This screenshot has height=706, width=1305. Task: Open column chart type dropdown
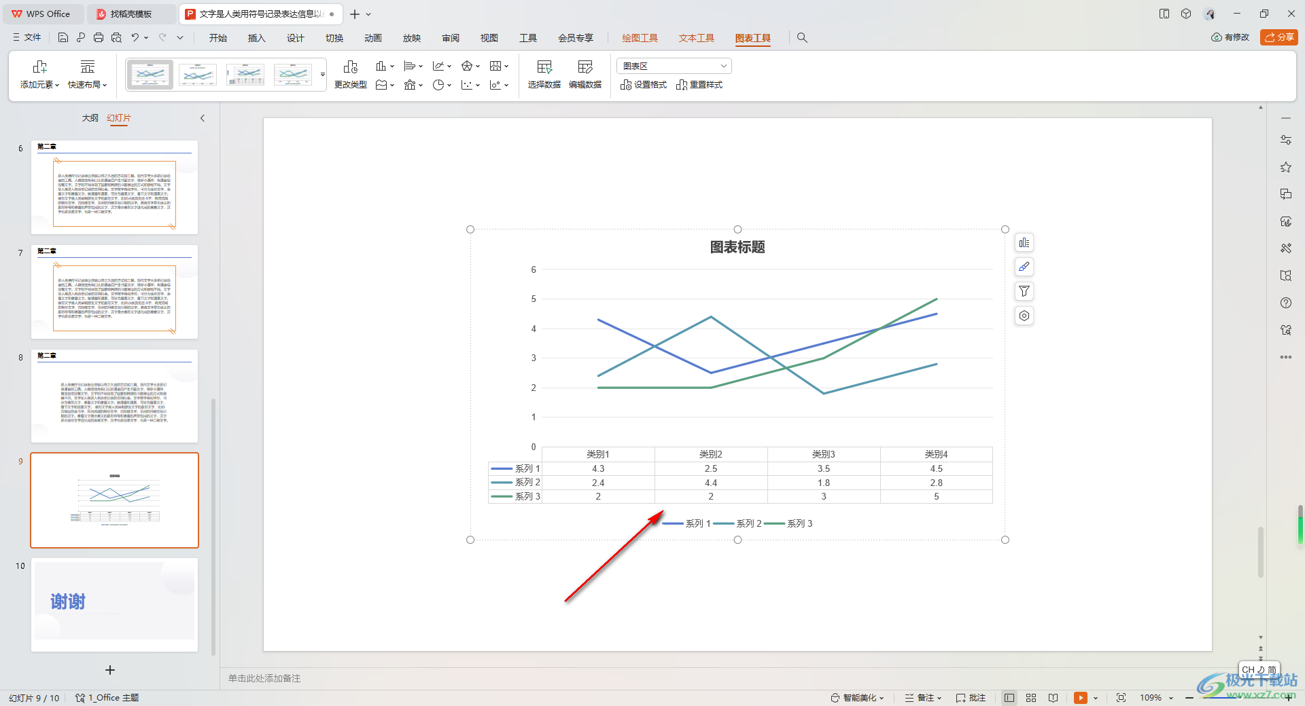(x=385, y=66)
